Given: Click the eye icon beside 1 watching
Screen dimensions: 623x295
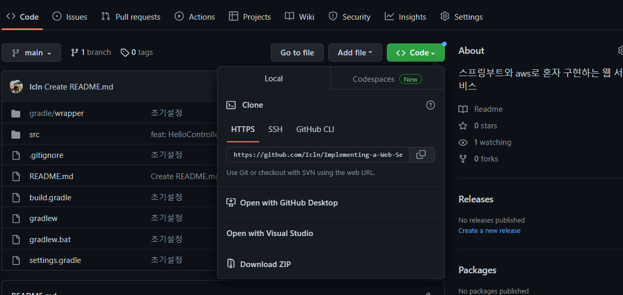Looking at the screenshot, I should tap(463, 142).
